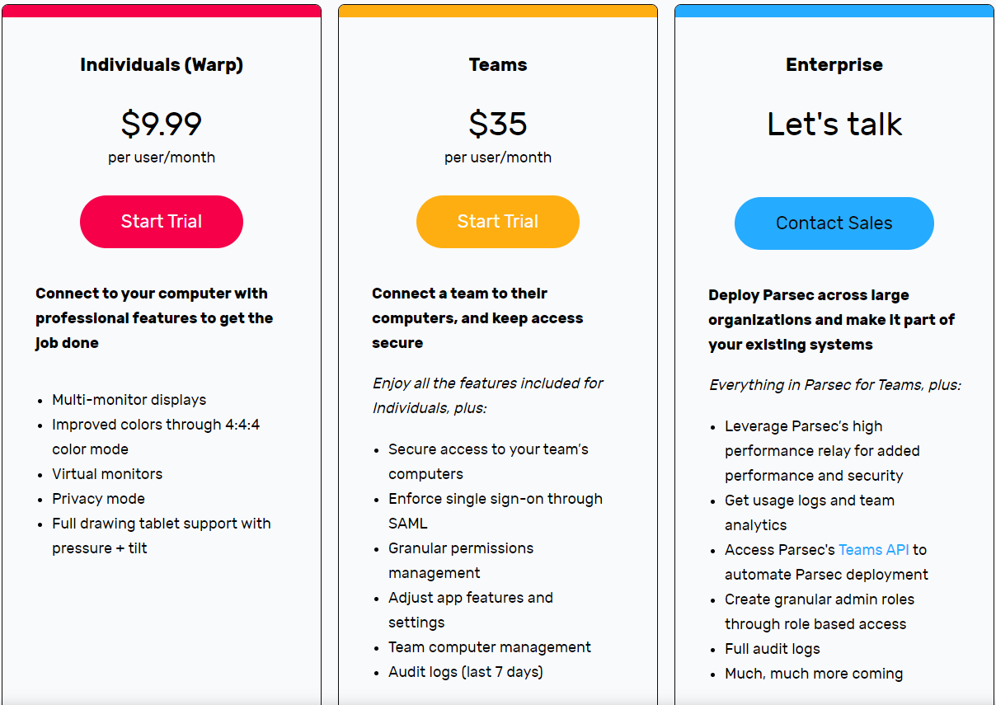996x705 pixels.
Task: Click the blue bar atop Enterprise card
Action: [834, 11]
